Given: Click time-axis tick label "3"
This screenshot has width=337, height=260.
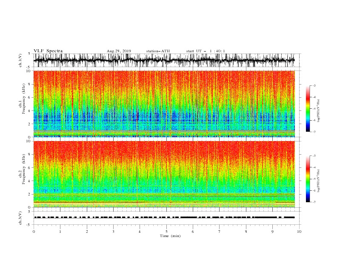Looking at the screenshot, I should (113, 232).
